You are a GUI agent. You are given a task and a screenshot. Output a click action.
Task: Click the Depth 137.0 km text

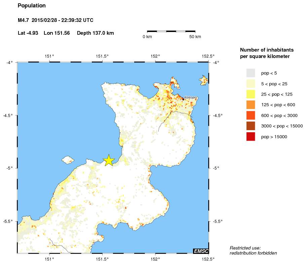point(95,33)
